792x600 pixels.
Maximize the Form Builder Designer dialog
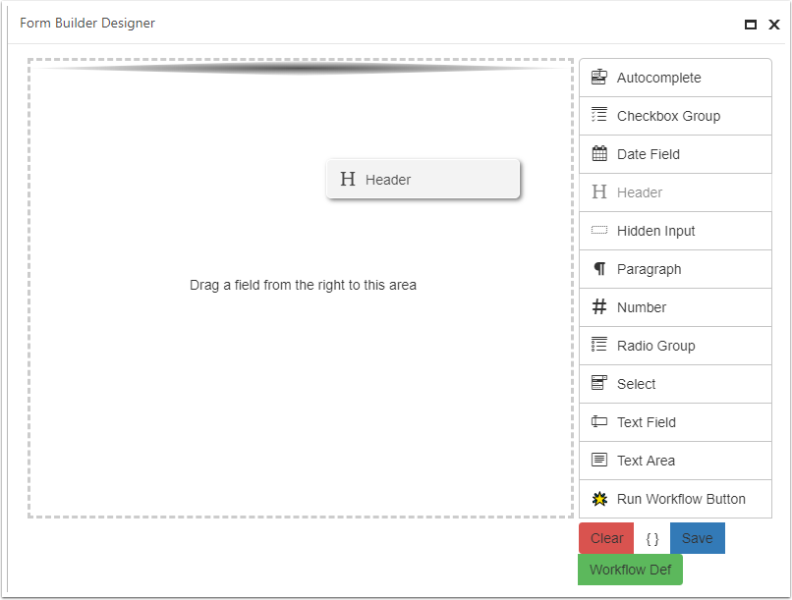pyautogui.click(x=751, y=25)
